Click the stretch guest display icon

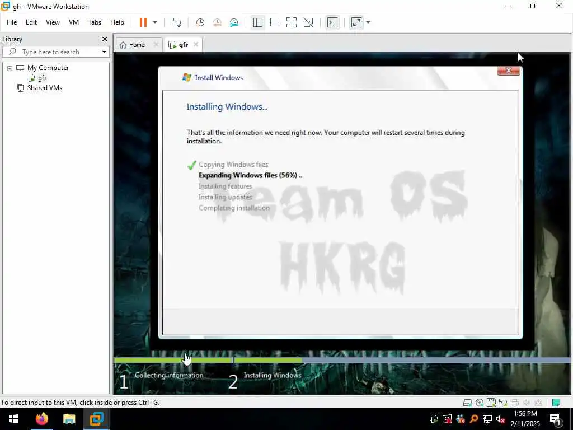click(x=356, y=22)
